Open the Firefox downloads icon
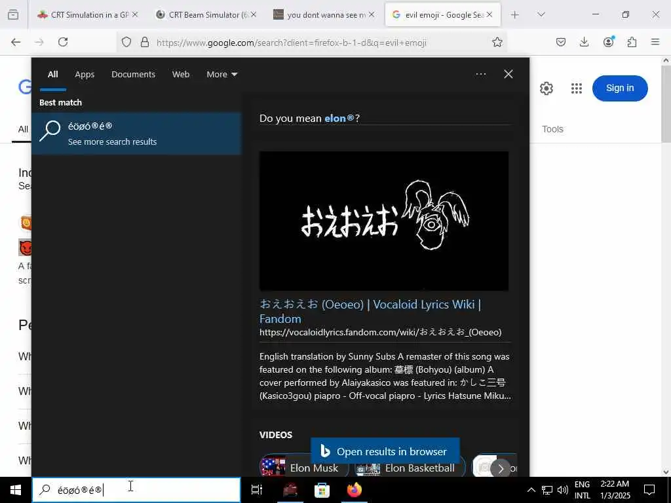Viewport: 671px width, 503px height. [x=584, y=42]
